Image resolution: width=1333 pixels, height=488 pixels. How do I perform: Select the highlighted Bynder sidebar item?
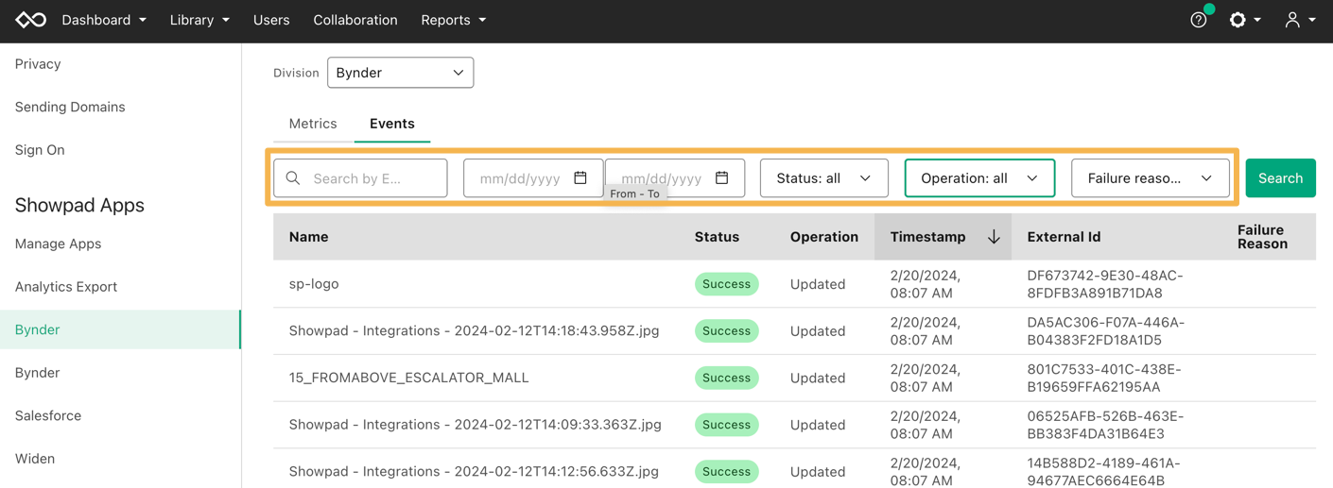pos(120,329)
